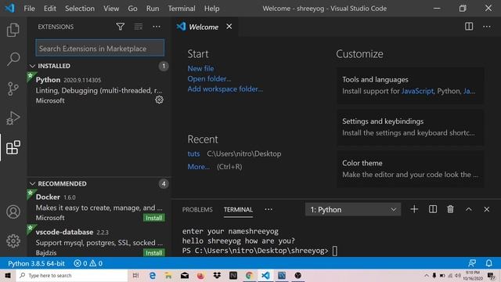Screen dimensions: 501x282
Task: Select the Terminal panel tab
Action: click(238, 209)
